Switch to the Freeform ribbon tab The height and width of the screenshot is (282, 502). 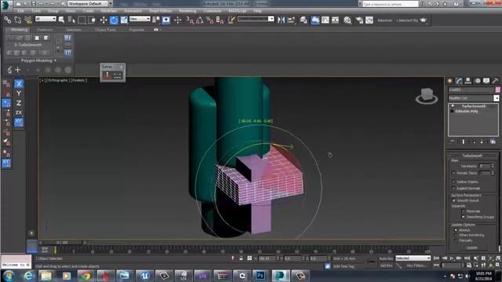coord(45,30)
